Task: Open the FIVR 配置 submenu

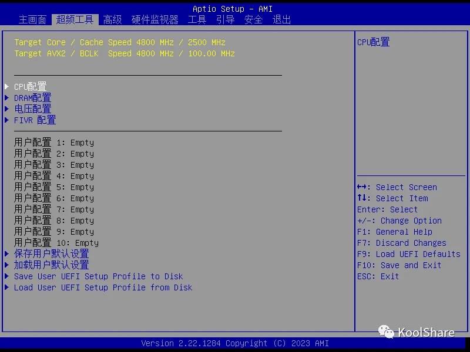Action: click(35, 120)
